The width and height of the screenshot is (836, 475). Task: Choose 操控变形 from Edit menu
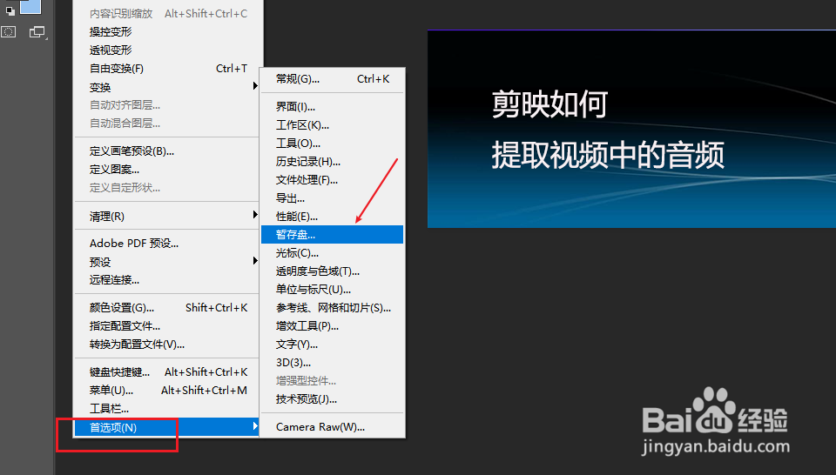[x=168, y=32]
